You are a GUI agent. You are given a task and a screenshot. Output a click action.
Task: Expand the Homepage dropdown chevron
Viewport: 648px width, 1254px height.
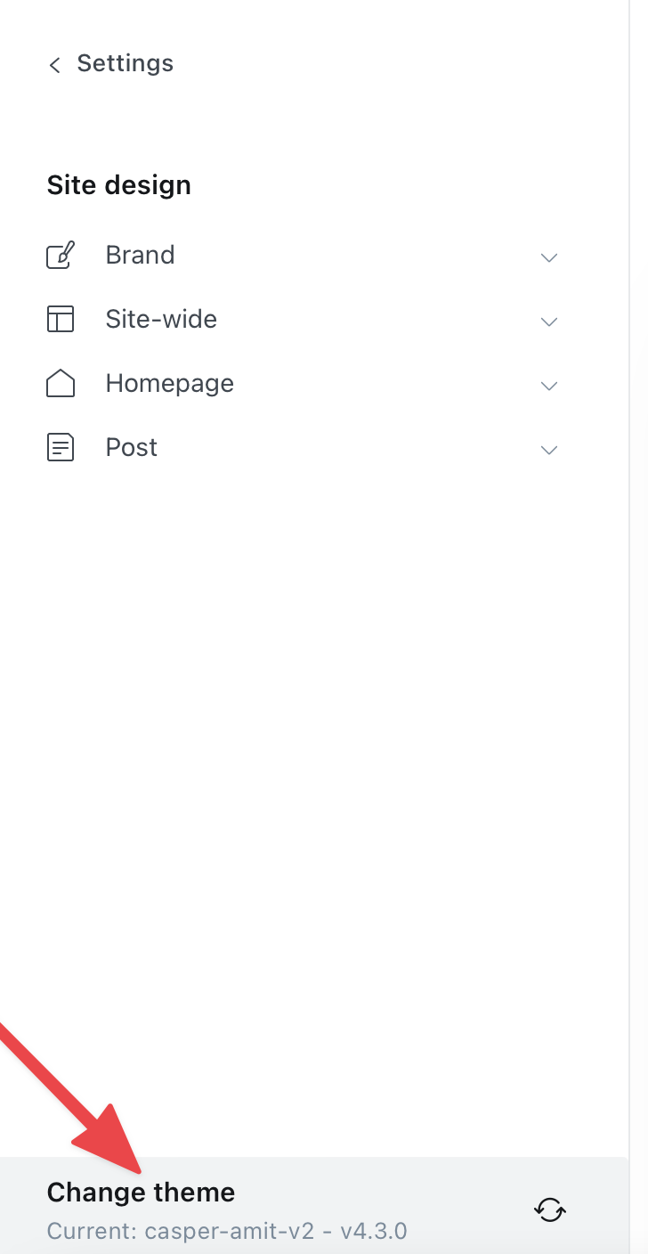pos(549,386)
